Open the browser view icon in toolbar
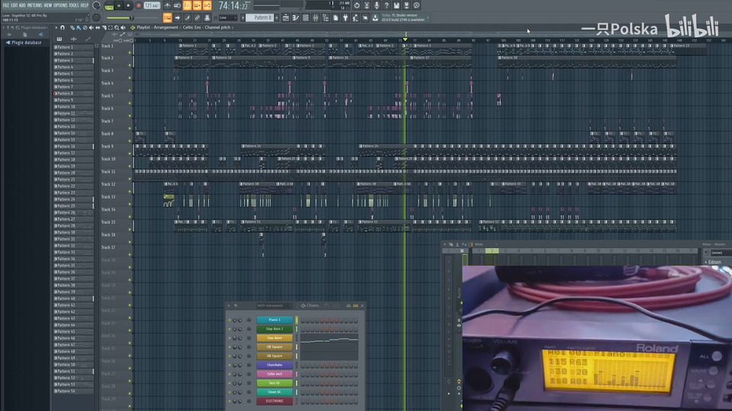The image size is (732, 411). click(326, 18)
